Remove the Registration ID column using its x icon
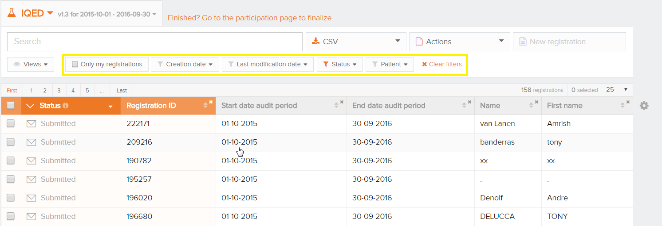Viewport: 662px width, 226px height. tap(211, 102)
